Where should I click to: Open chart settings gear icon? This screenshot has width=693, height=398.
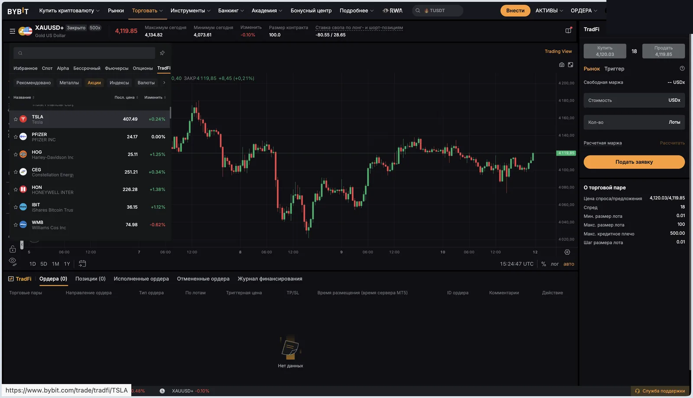(x=567, y=252)
